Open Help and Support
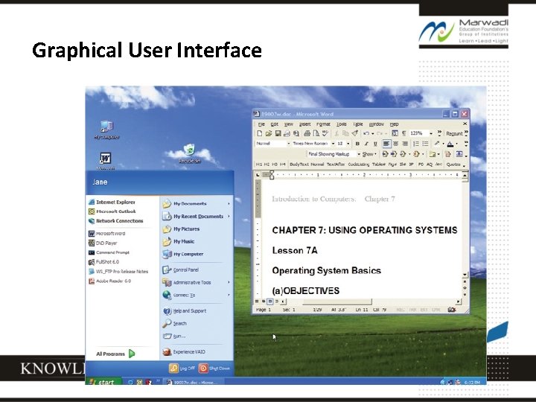 click(185, 310)
